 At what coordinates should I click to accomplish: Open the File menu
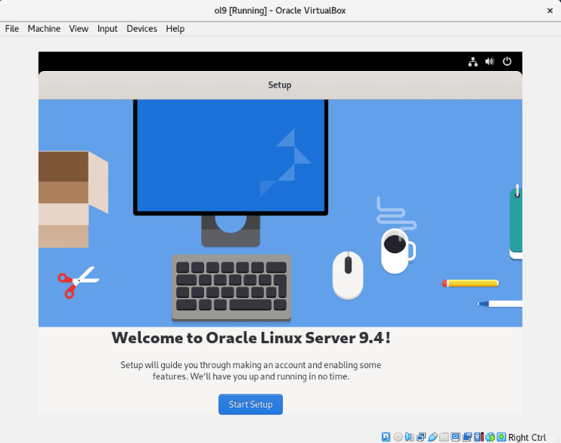pos(12,29)
